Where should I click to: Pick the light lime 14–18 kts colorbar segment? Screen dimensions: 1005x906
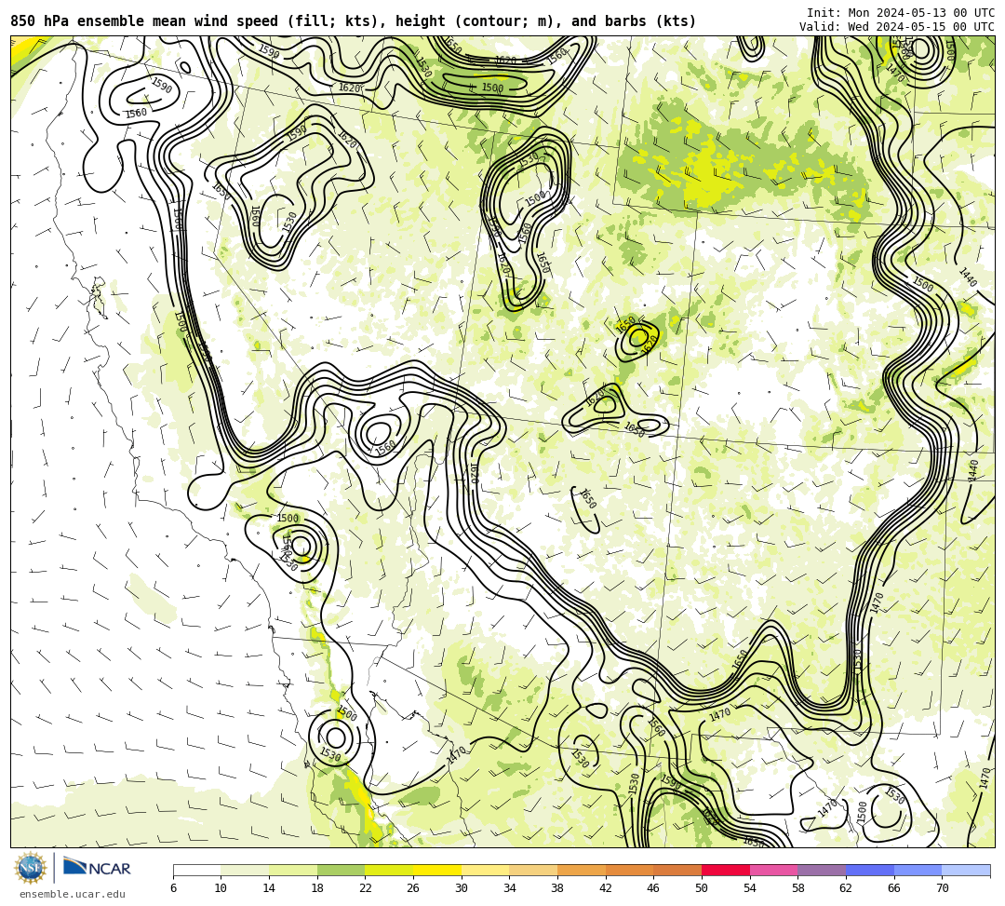(x=293, y=870)
